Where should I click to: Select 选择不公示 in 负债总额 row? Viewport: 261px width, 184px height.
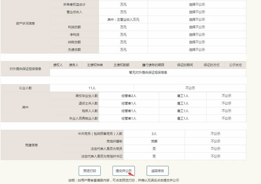pos(197,50)
